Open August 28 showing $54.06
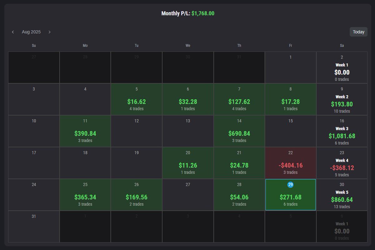 239,194
